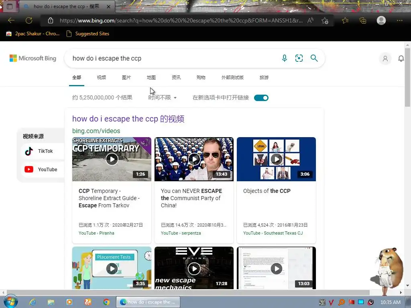
Task: Switch to the 资讯 tab
Action: click(176, 77)
